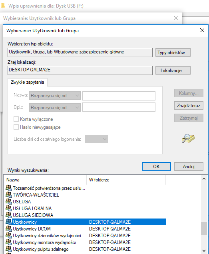Open the Nazwa 'Rozpoczyna się od' dropdown
This screenshot has width=209, height=254.
pyautogui.click(x=55, y=96)
